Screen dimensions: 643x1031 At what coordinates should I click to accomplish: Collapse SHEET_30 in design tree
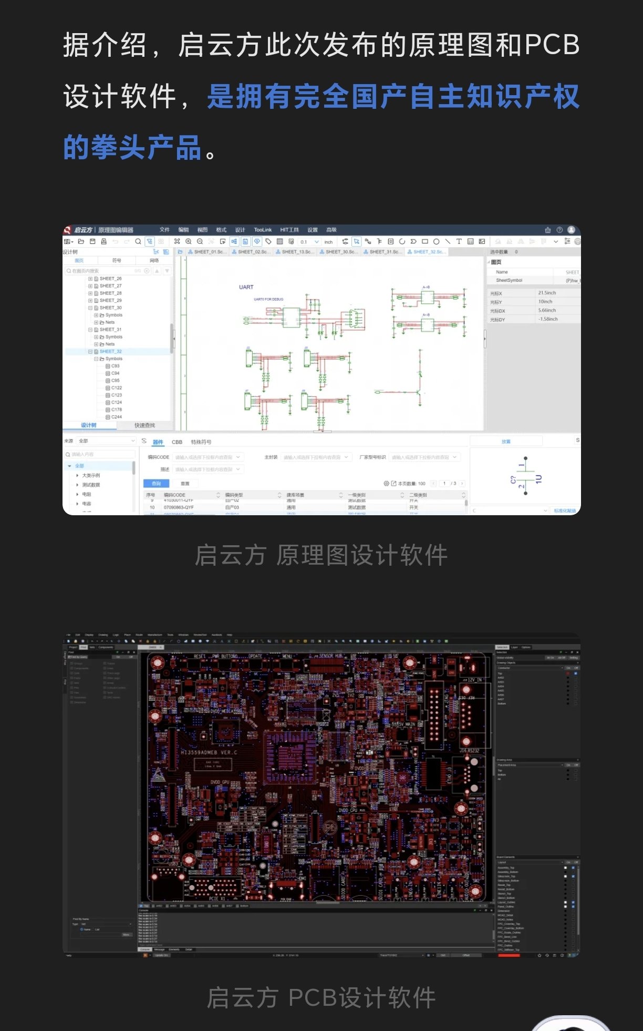click(90, 308)
